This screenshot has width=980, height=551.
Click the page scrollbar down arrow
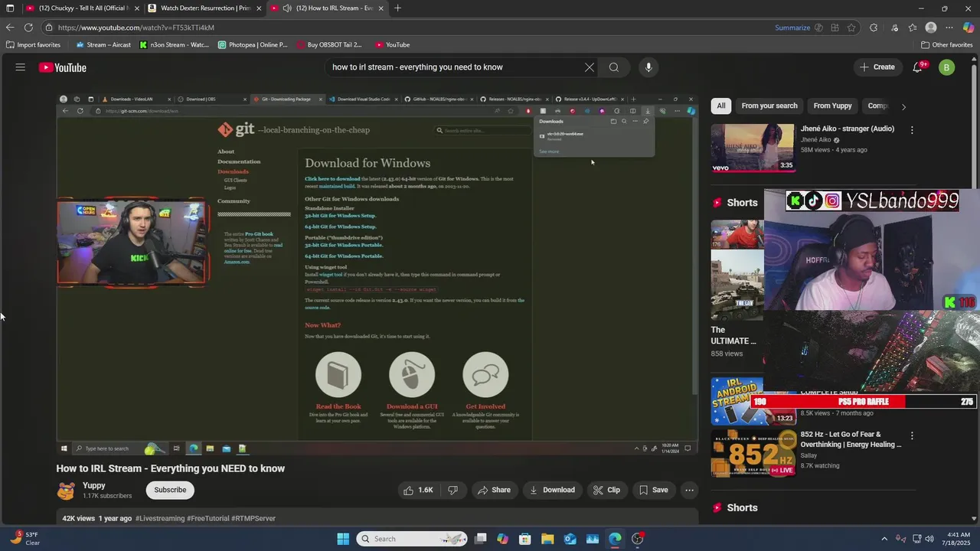pyautogui.click(x=974, y=518)
